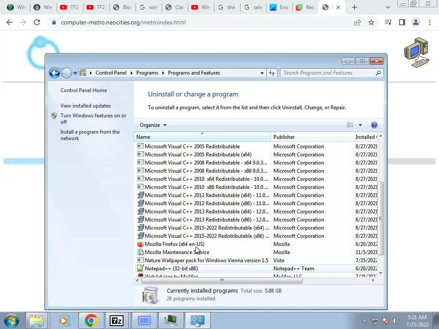Click the Control Panel forward arrow button
This screenshot has height=329, width=439.
[x=66, y=73]
